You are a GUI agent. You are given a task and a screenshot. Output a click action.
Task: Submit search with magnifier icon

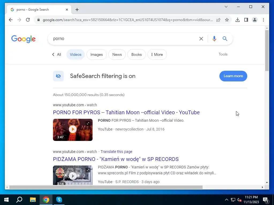tap(225, 39)
